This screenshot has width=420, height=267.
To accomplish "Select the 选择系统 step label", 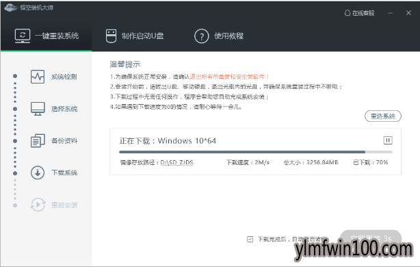I will tap(64, 109).
